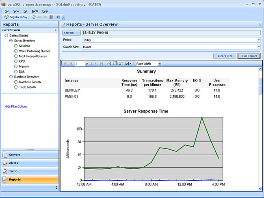Select the Getting Started radio option
264x198 pixels.
tap(6, 35)
